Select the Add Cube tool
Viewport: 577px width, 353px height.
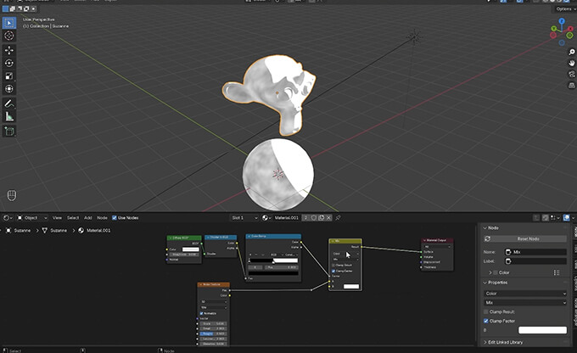[9, 131]
